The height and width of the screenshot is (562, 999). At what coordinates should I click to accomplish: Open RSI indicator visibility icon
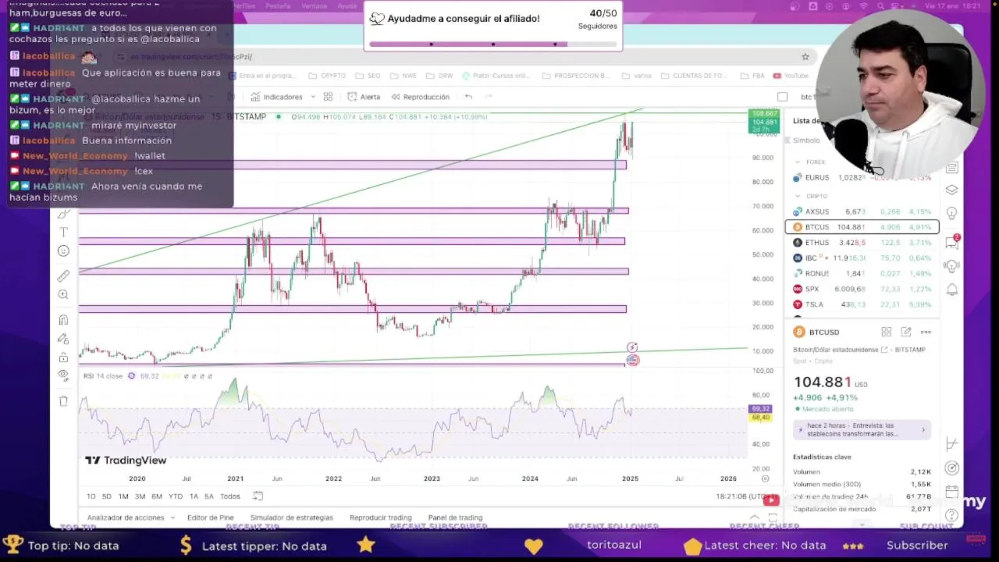click(x=132, y=376)
